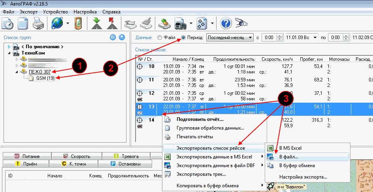Choose В файл... from the export submenu
The height and width of the screenshot is (192, 373).
pyautogui.click(x=288, y=157)
